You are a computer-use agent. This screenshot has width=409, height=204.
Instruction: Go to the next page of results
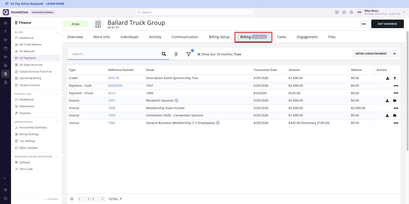point(103,199)
